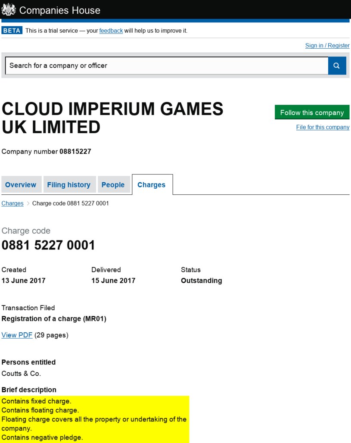351x443 pixels.
Task: Switch to the People tab
Action: pos(114,184)
